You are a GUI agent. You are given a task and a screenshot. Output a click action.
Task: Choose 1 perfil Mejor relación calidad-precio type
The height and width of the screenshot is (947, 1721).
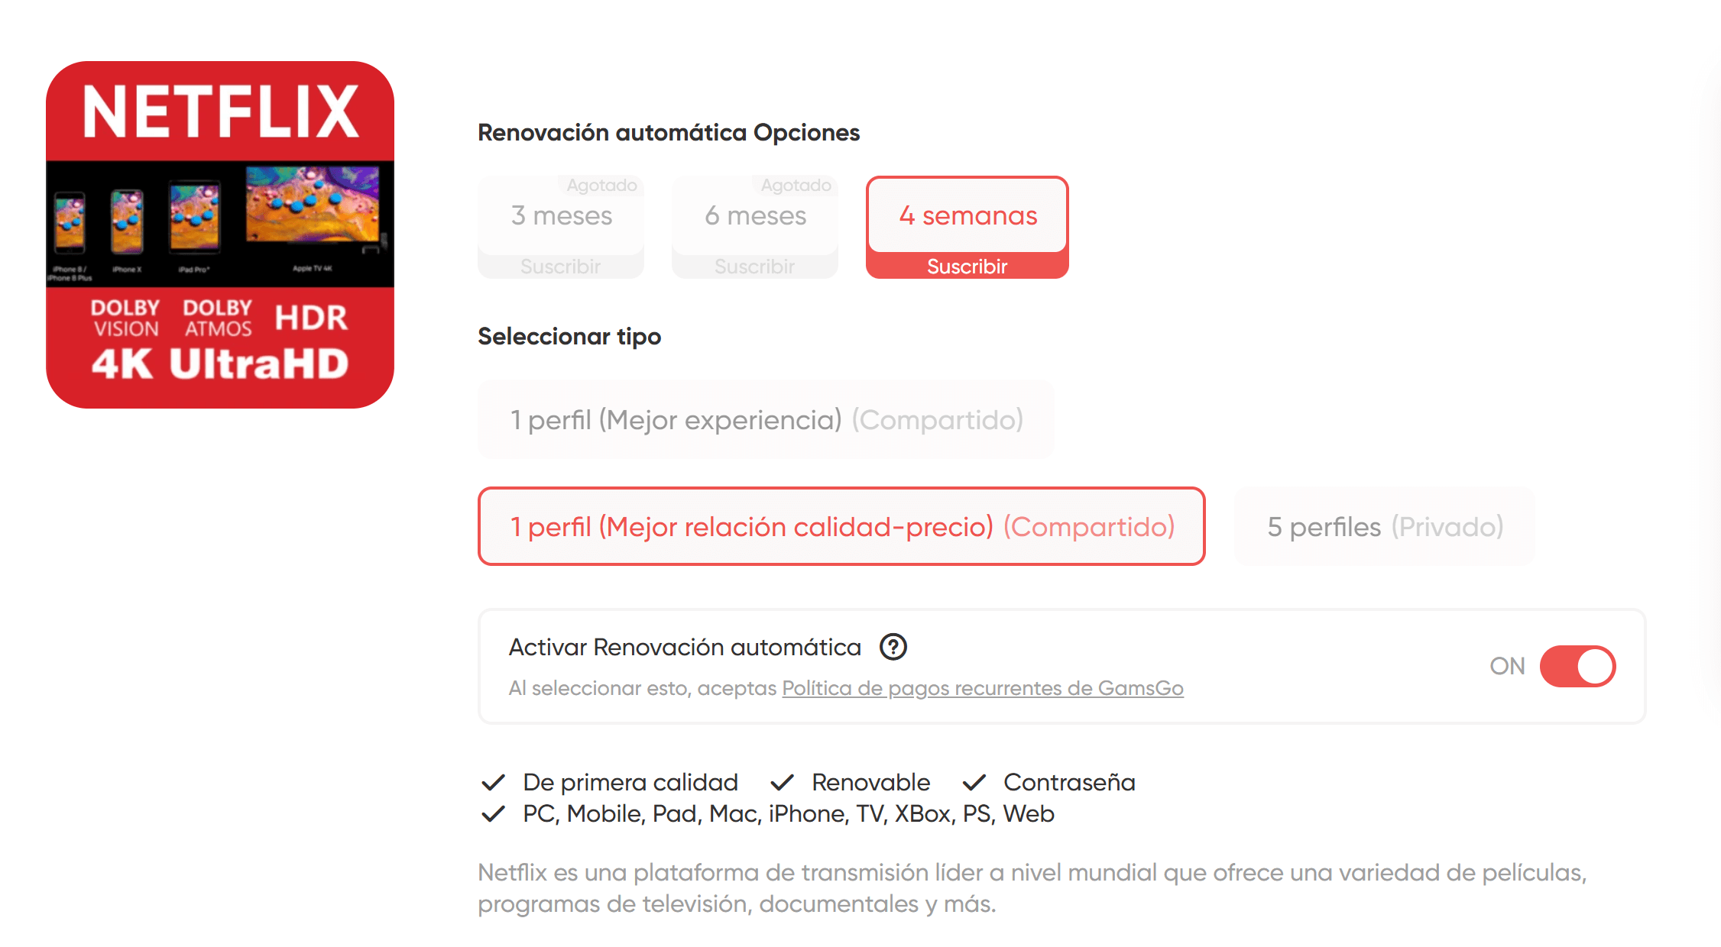(841, 526)
